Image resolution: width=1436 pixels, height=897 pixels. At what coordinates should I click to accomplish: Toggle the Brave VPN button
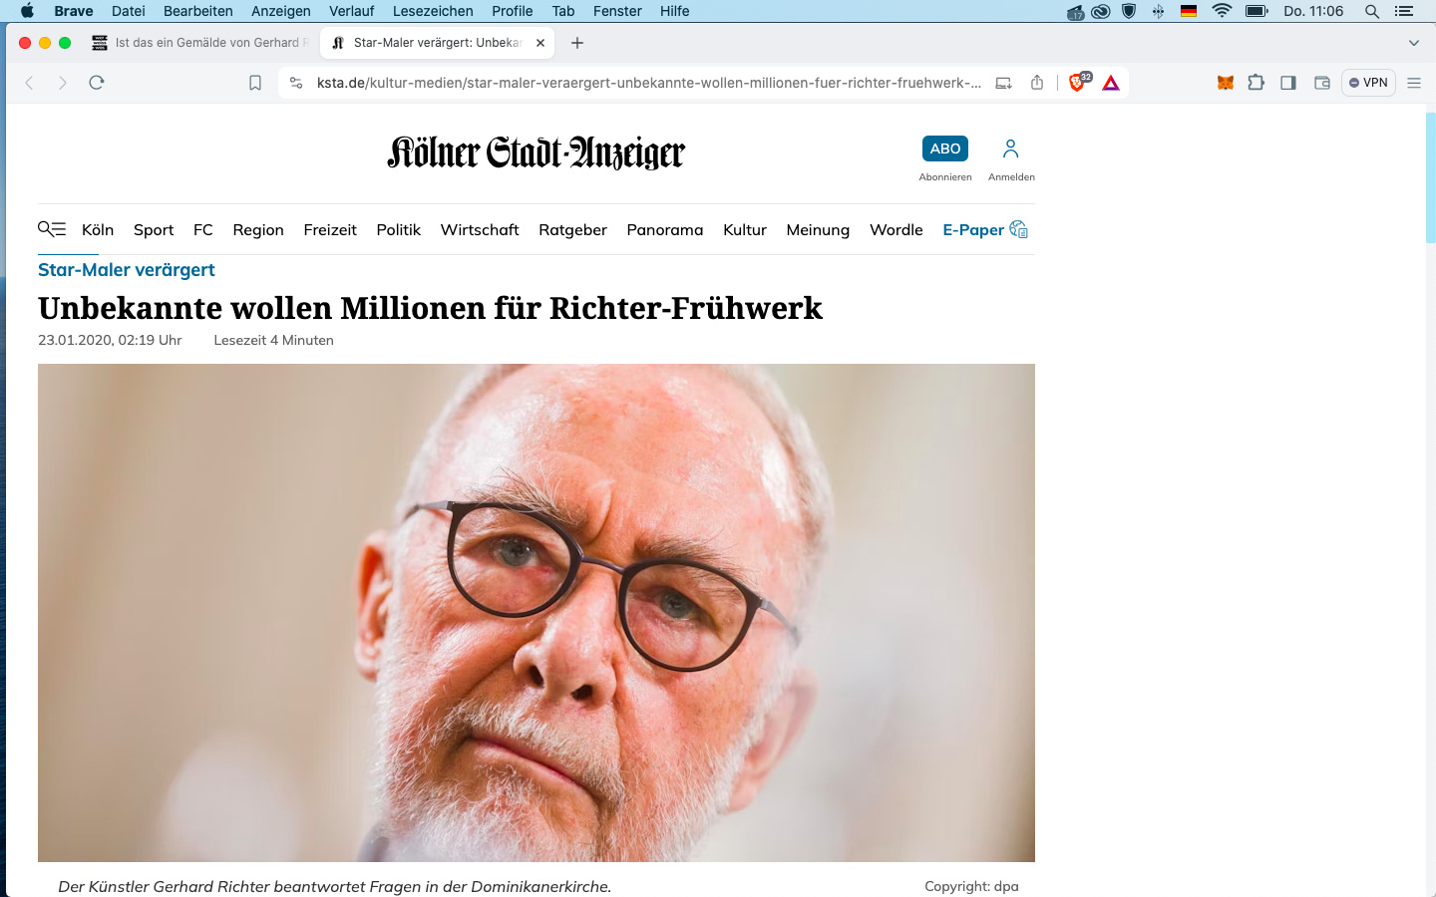tap(1368, 83)
